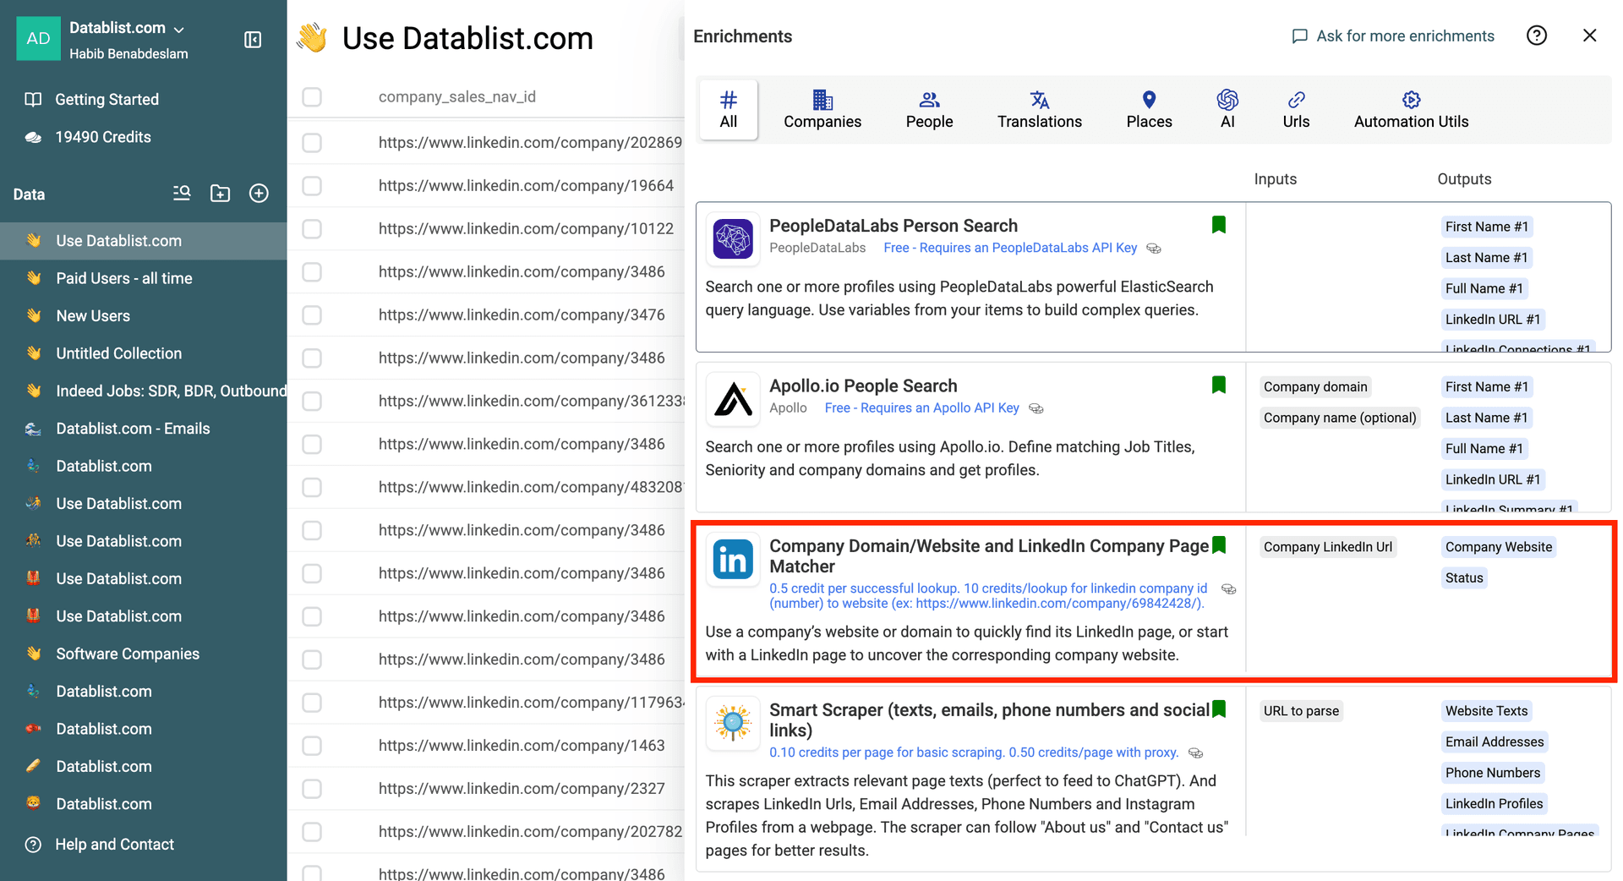The image size is (1623, 881).
Task: Open the collection search in the Data sidebar
Action: pos(181,193)
